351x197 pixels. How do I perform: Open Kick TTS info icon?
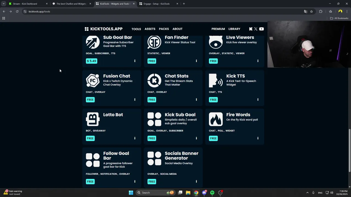[258, 100]
